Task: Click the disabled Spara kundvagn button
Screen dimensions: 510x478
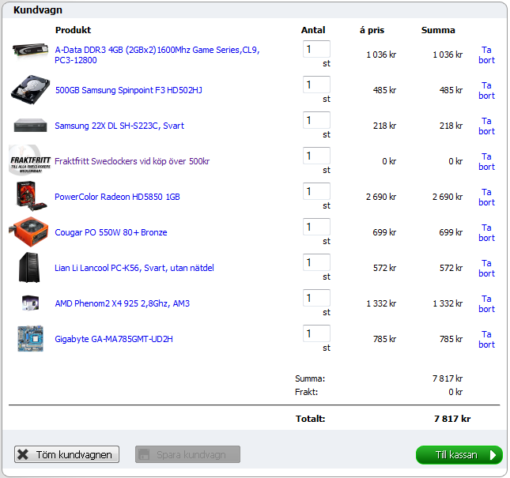Action: pos(187,454)
